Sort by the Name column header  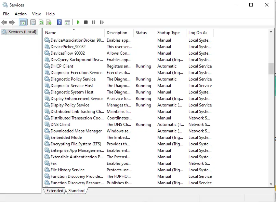[x=74, y=33]
